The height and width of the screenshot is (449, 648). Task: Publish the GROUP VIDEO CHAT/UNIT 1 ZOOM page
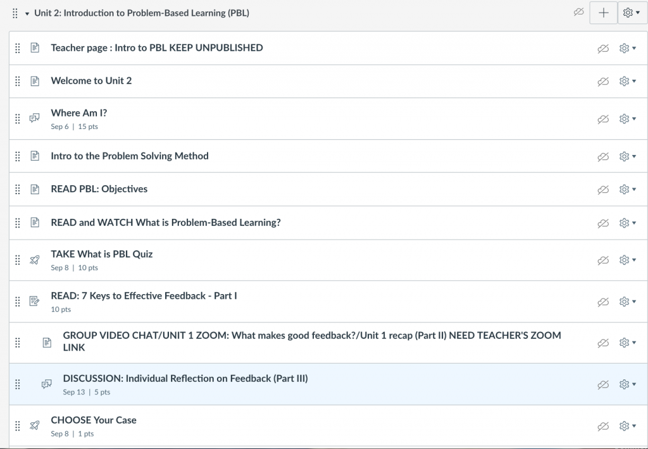(x=603, y=343)
